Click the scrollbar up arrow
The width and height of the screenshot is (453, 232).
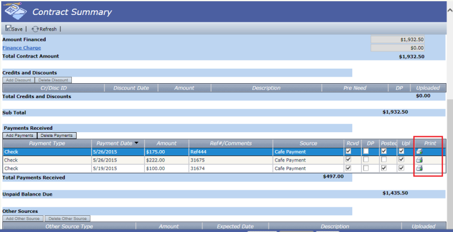(450, 11)
